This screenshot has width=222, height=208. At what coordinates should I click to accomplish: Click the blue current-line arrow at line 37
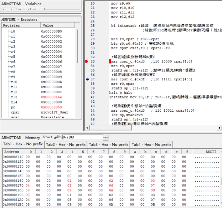[x=87, y=79]
